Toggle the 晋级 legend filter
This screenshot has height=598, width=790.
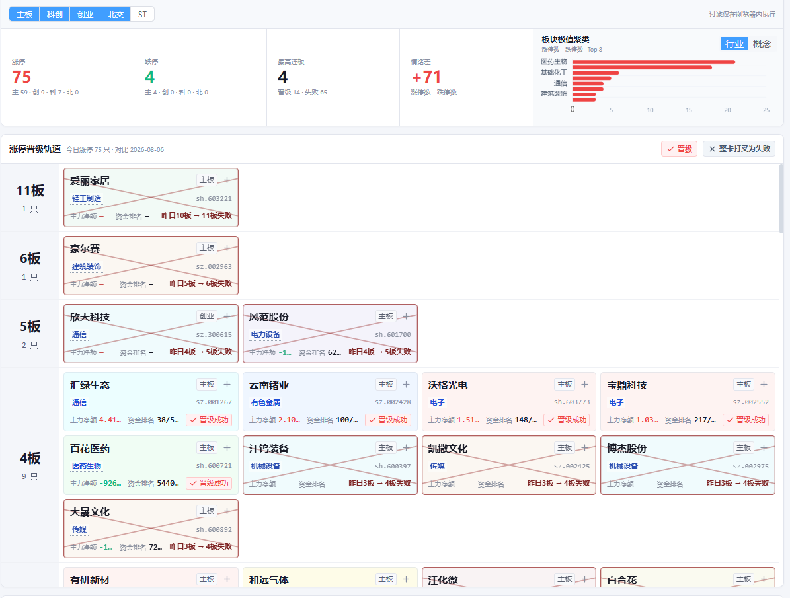679,149
